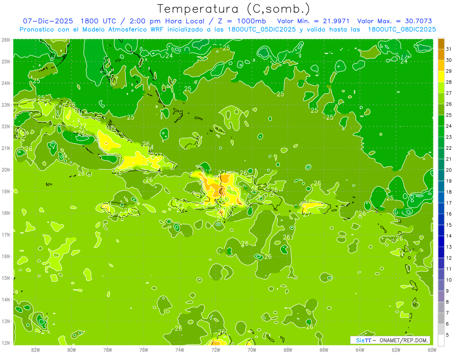Click the '76W' longitude axis label
Screen dimensions: 459x355
click(x=143, y=350)
